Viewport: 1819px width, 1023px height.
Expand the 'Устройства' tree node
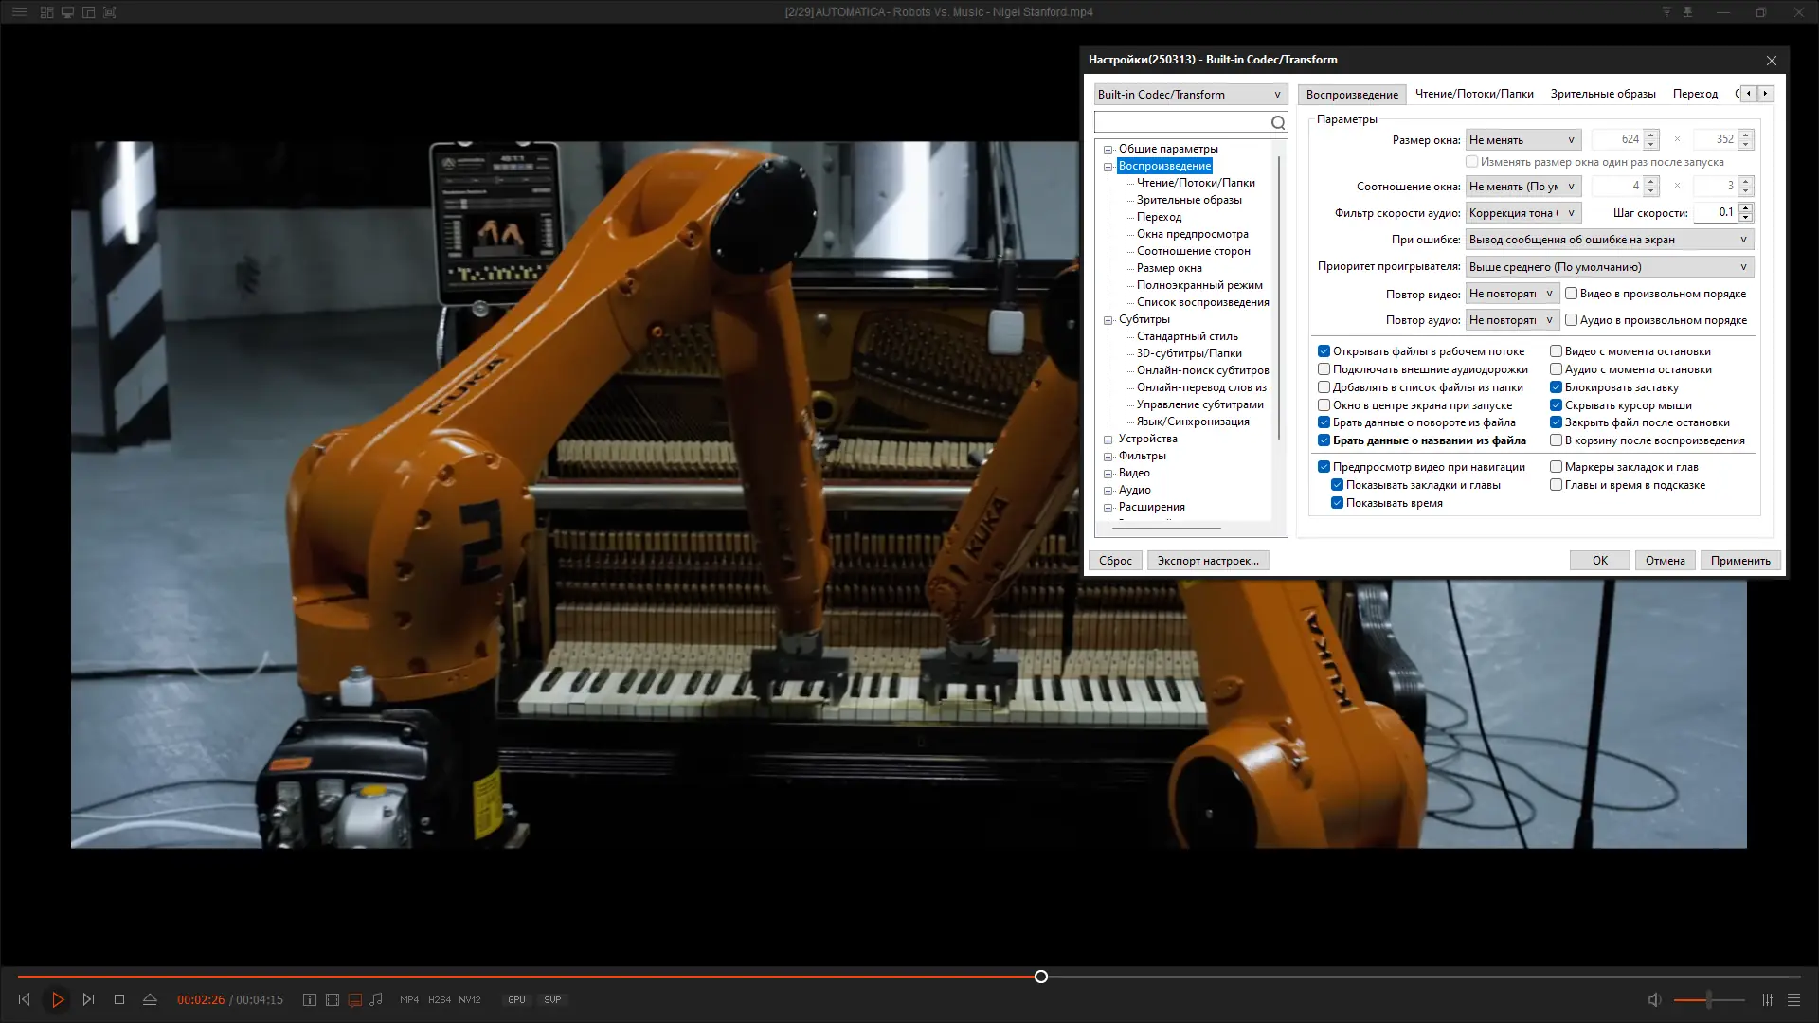pos(1108,440)
